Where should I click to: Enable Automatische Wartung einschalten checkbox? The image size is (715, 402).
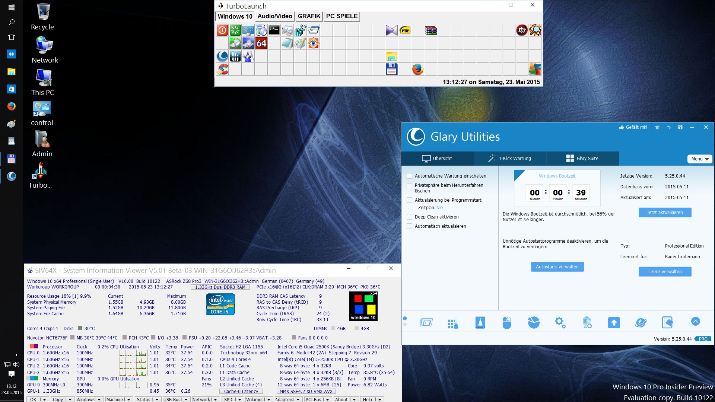coord(410,176)
